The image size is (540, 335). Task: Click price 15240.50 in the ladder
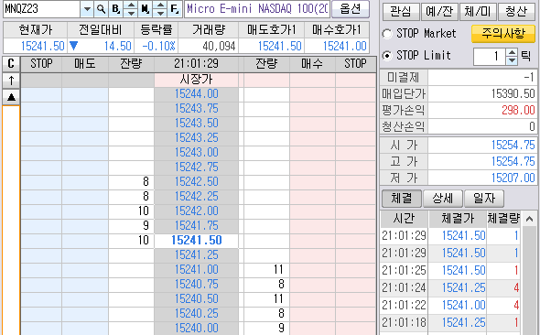click(196, 299)
